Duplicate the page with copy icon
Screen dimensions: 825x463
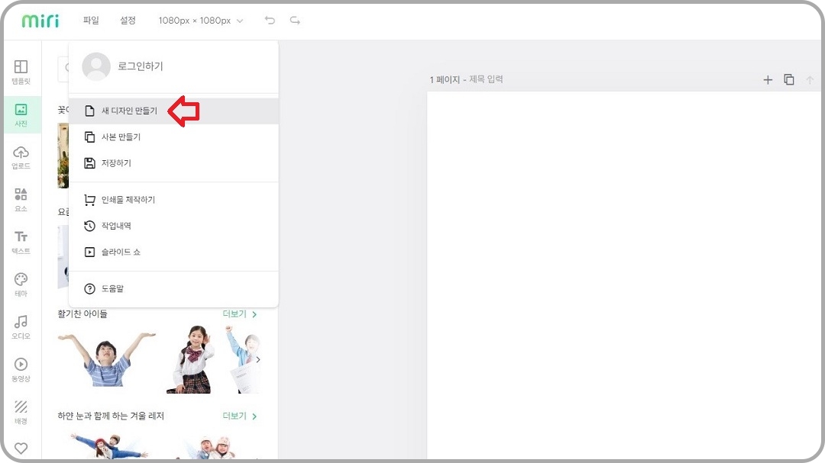point(788,79)
